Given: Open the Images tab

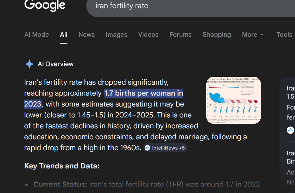Looking at the screenshot, I should (116, 35).
